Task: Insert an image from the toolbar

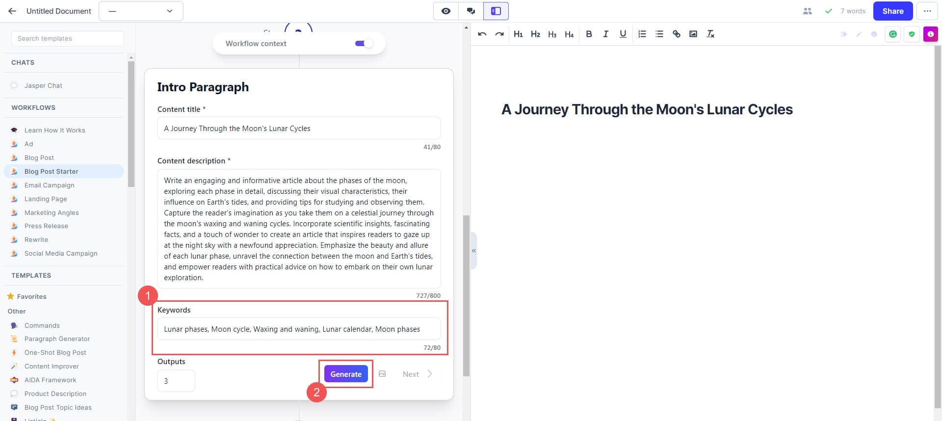Action: (693, 34)
